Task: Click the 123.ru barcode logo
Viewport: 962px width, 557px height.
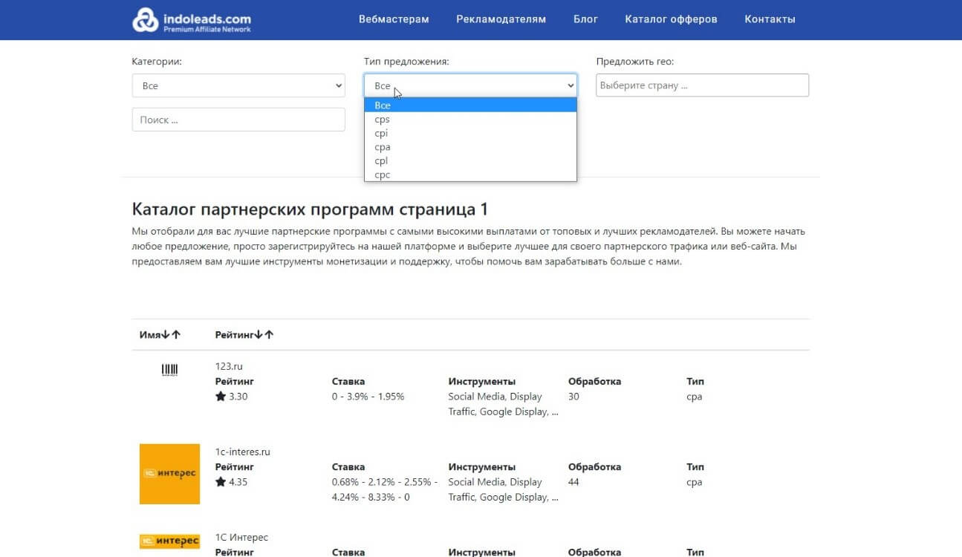Action: click(169, 370)
